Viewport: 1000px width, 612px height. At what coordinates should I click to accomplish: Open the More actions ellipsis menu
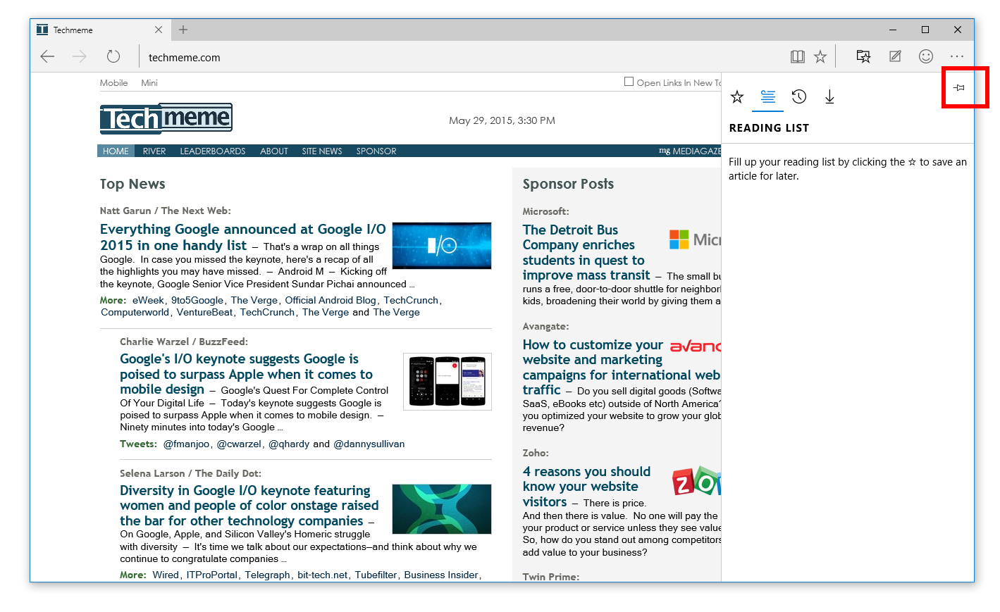[x=956, y=56]
